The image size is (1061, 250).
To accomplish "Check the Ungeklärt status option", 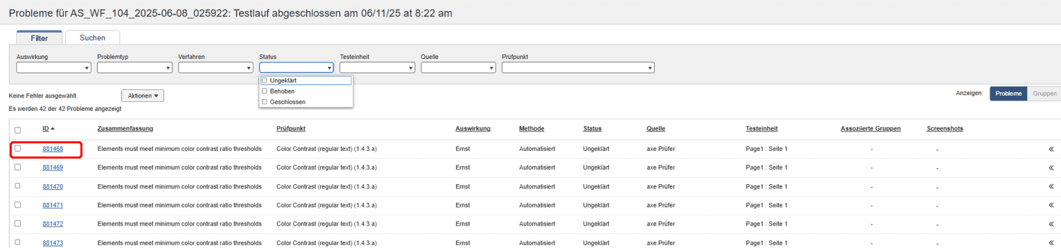I will [265, 80].
